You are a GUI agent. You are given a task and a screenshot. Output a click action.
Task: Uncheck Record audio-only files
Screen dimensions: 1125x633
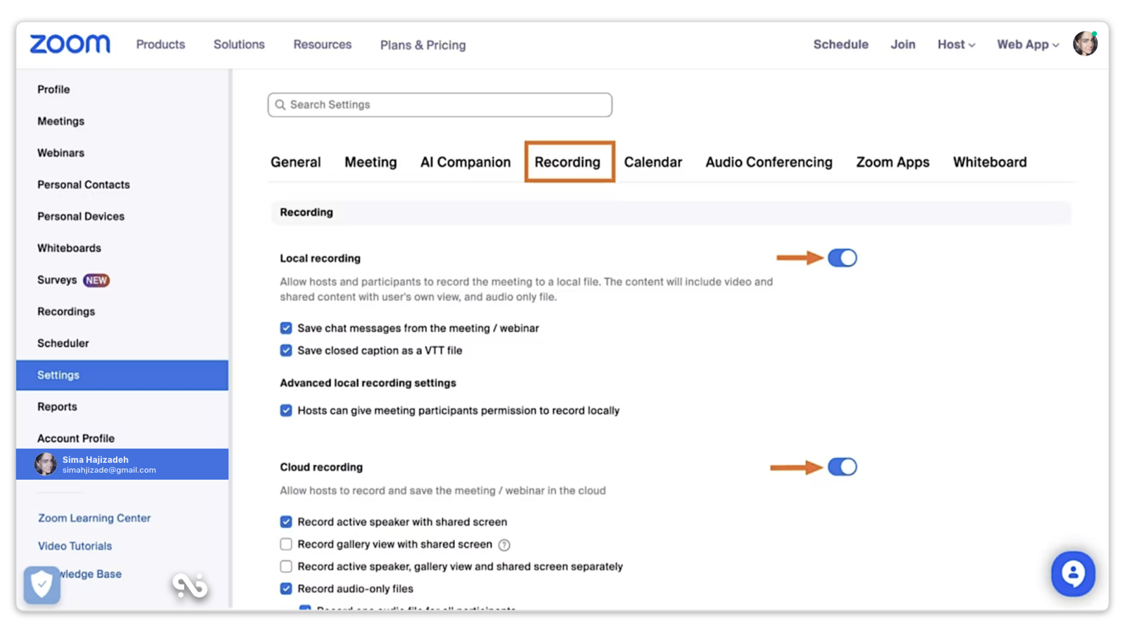(x=286, y=589)
